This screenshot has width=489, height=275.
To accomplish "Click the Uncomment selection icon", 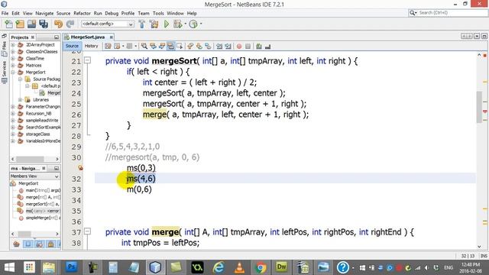I will (x=267, y=46).
